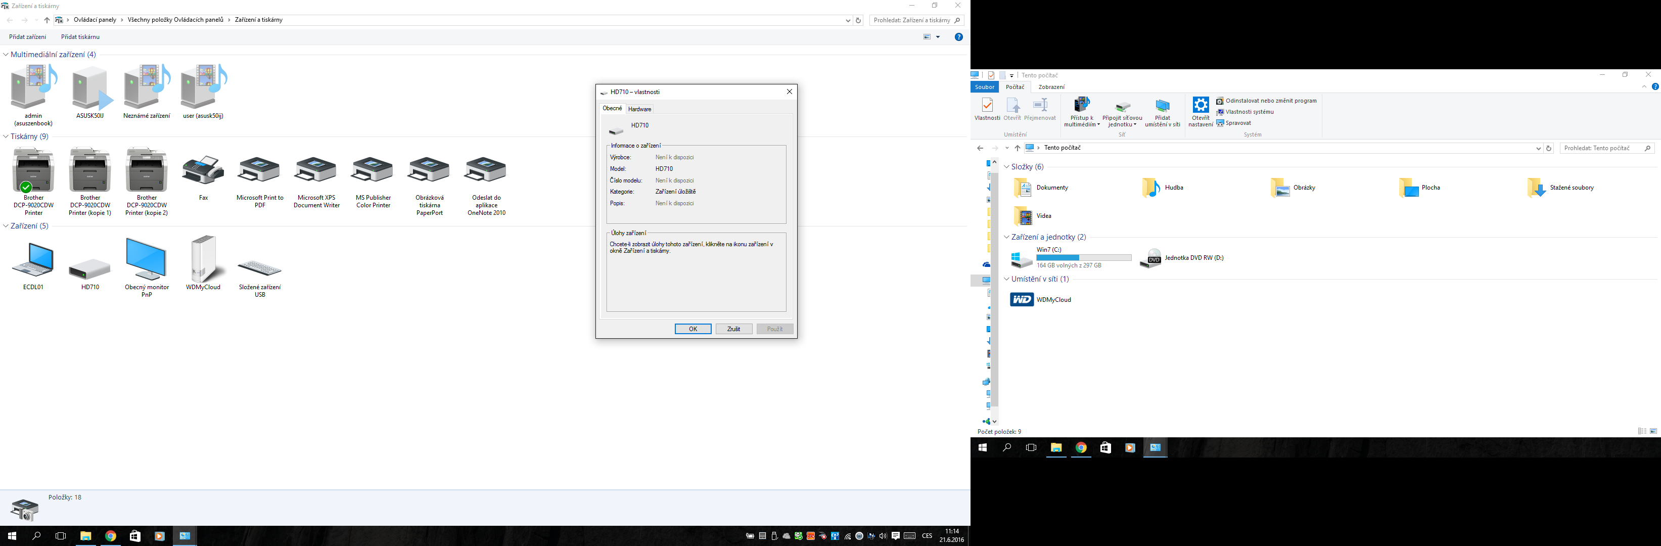Click the Zrušit button
The width and height of the screenshot is (1661, 546).
(734, 329)
